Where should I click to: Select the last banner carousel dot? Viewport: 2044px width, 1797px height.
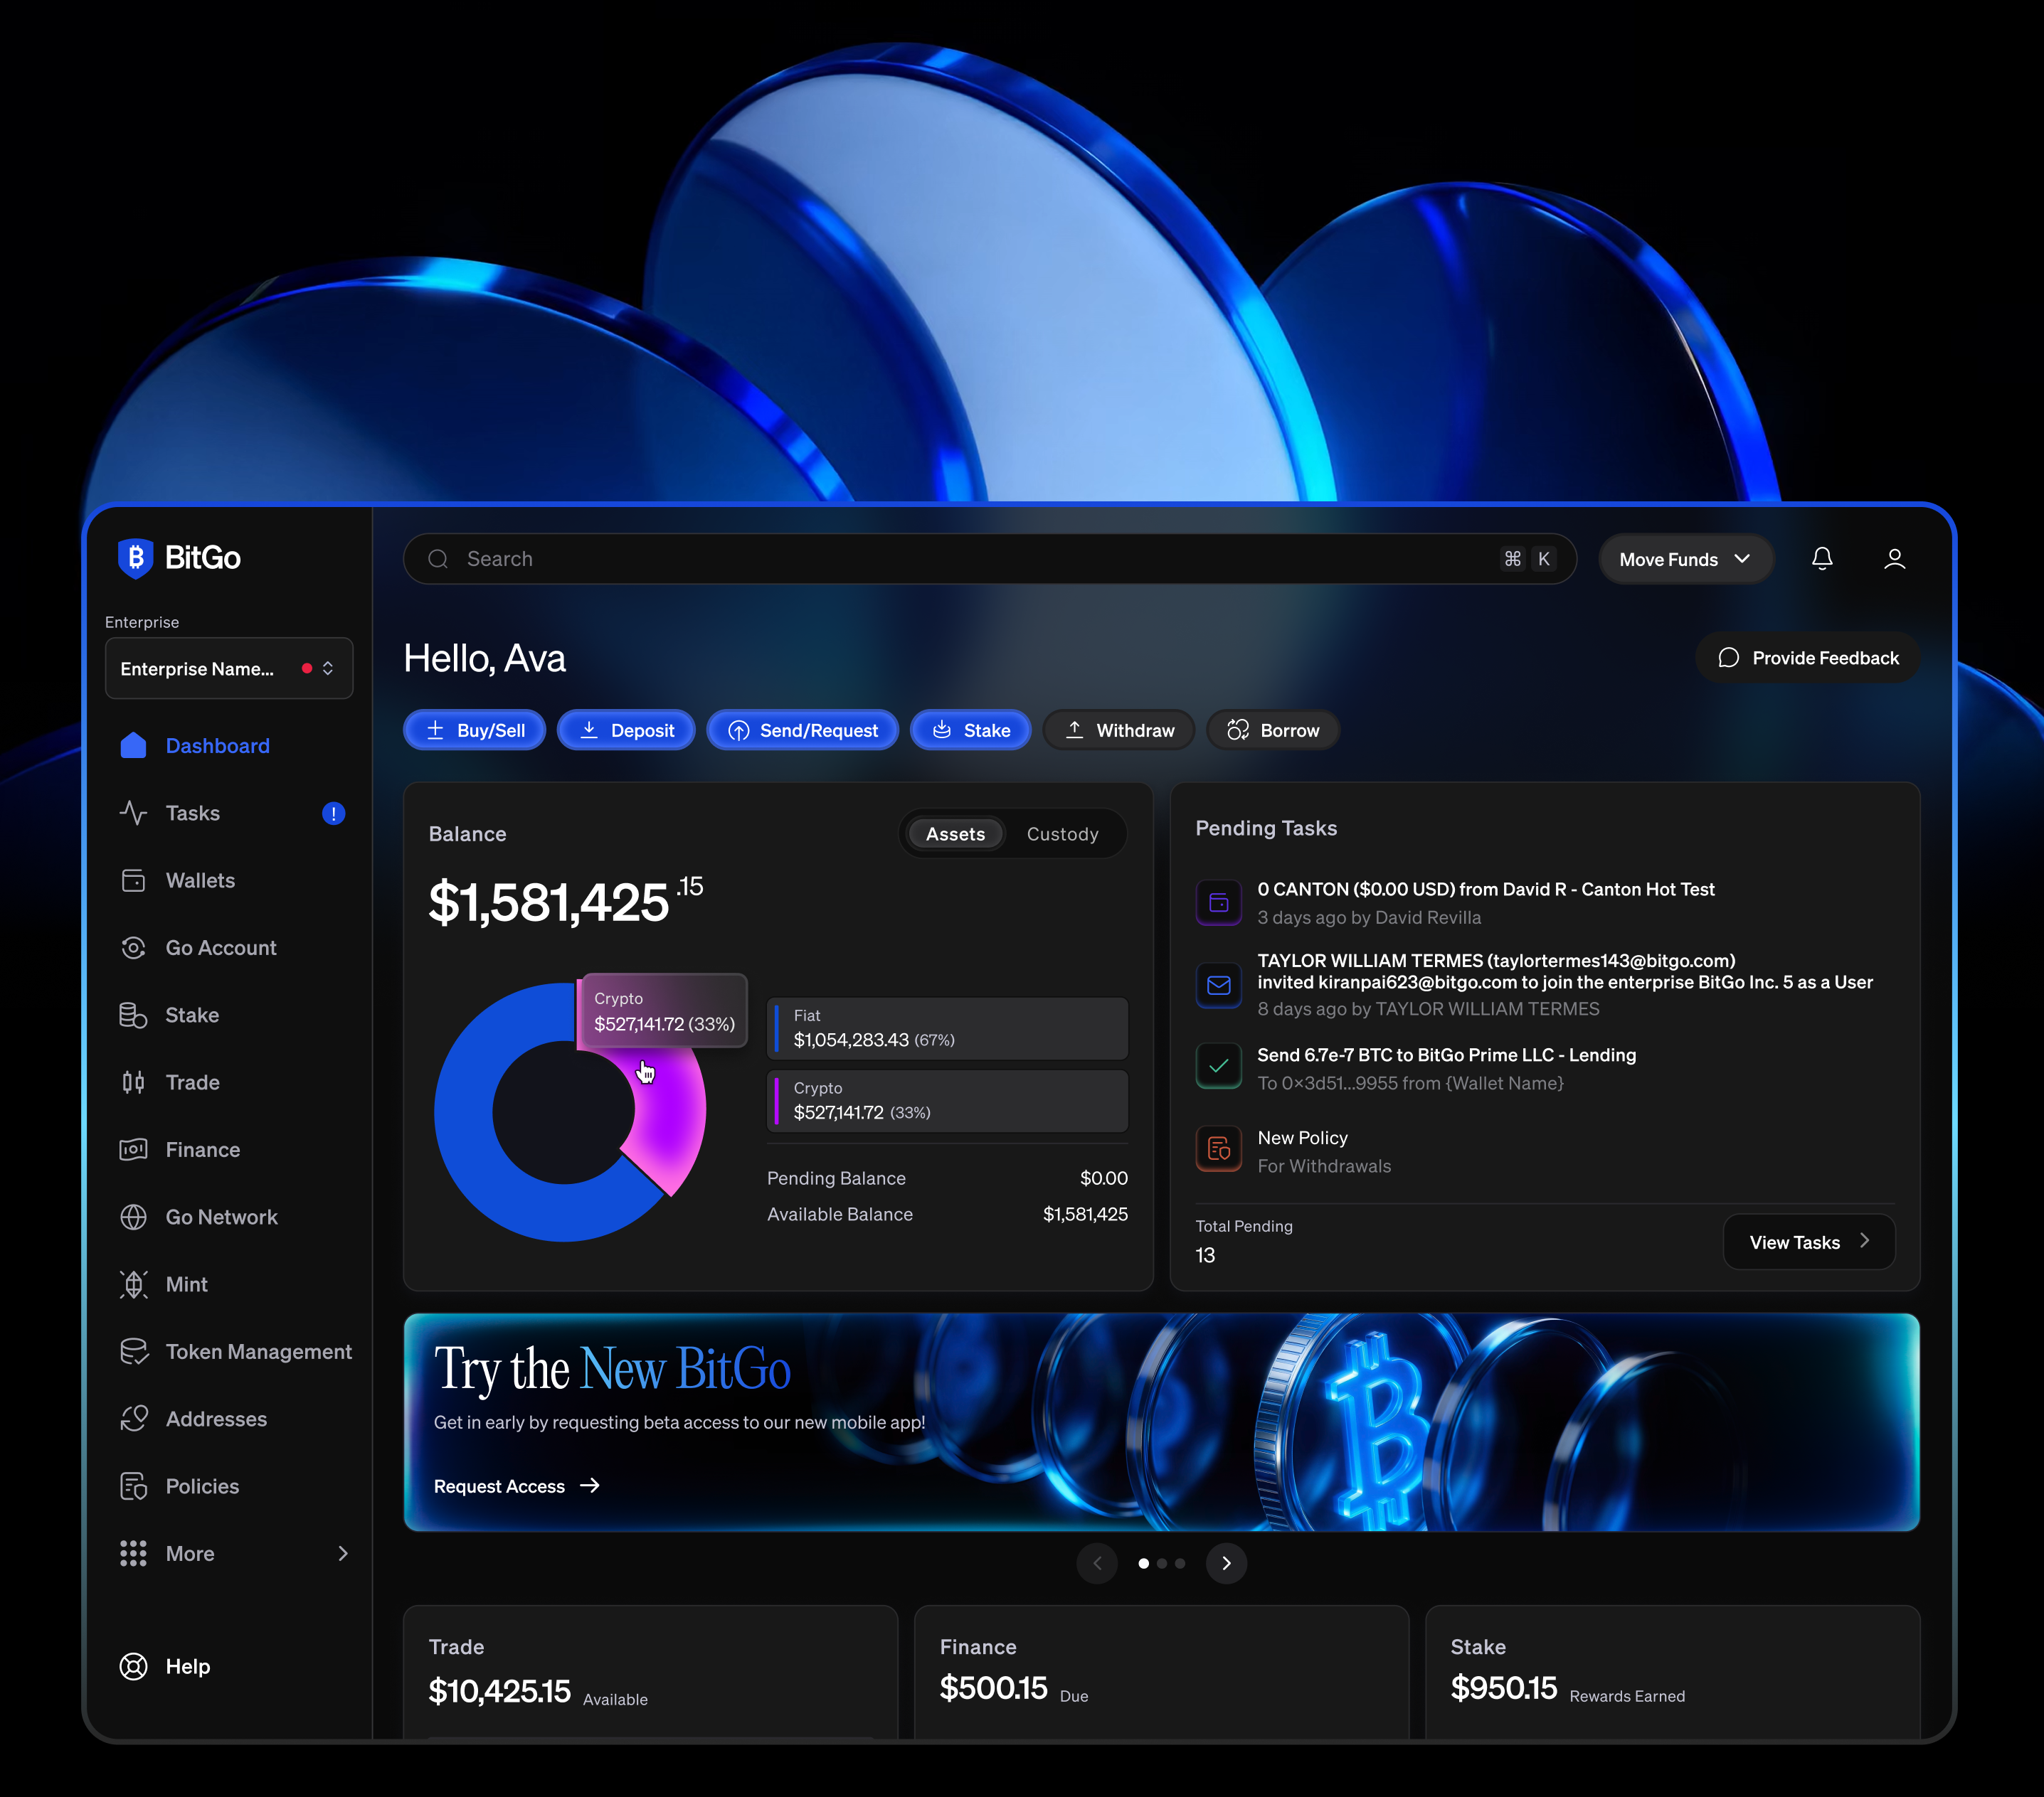(x=1180, y=1563)
